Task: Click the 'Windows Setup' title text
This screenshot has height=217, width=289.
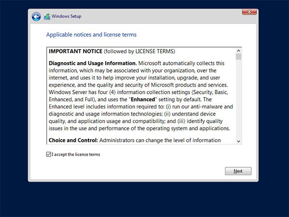Action: click(66, 16)
